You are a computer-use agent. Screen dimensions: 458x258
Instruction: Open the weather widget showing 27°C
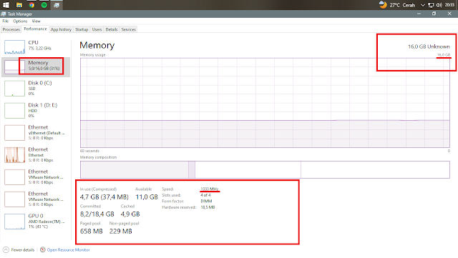tap(397, 5)
